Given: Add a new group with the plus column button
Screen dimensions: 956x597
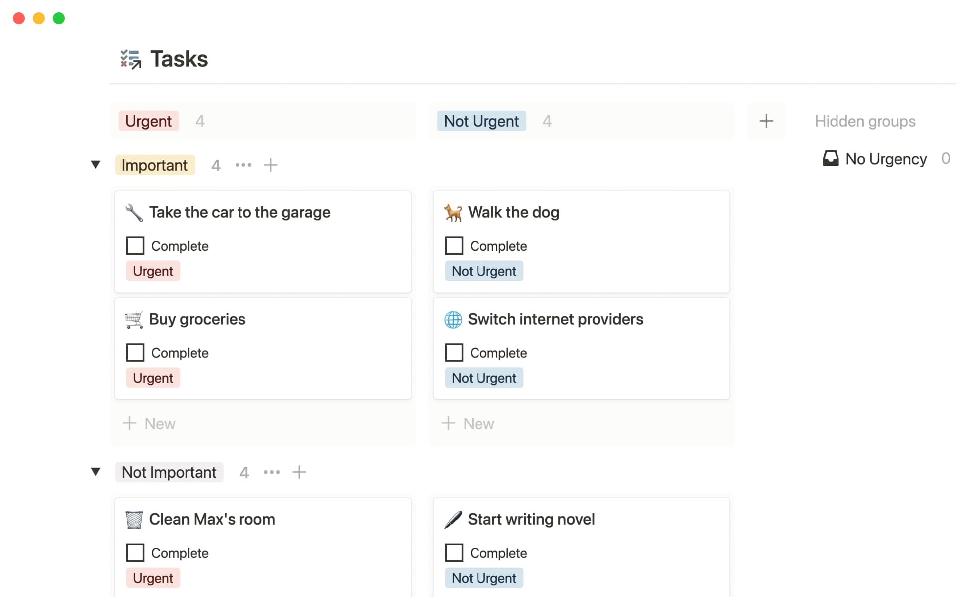Looking at the screenshot, I should [766, 121].
